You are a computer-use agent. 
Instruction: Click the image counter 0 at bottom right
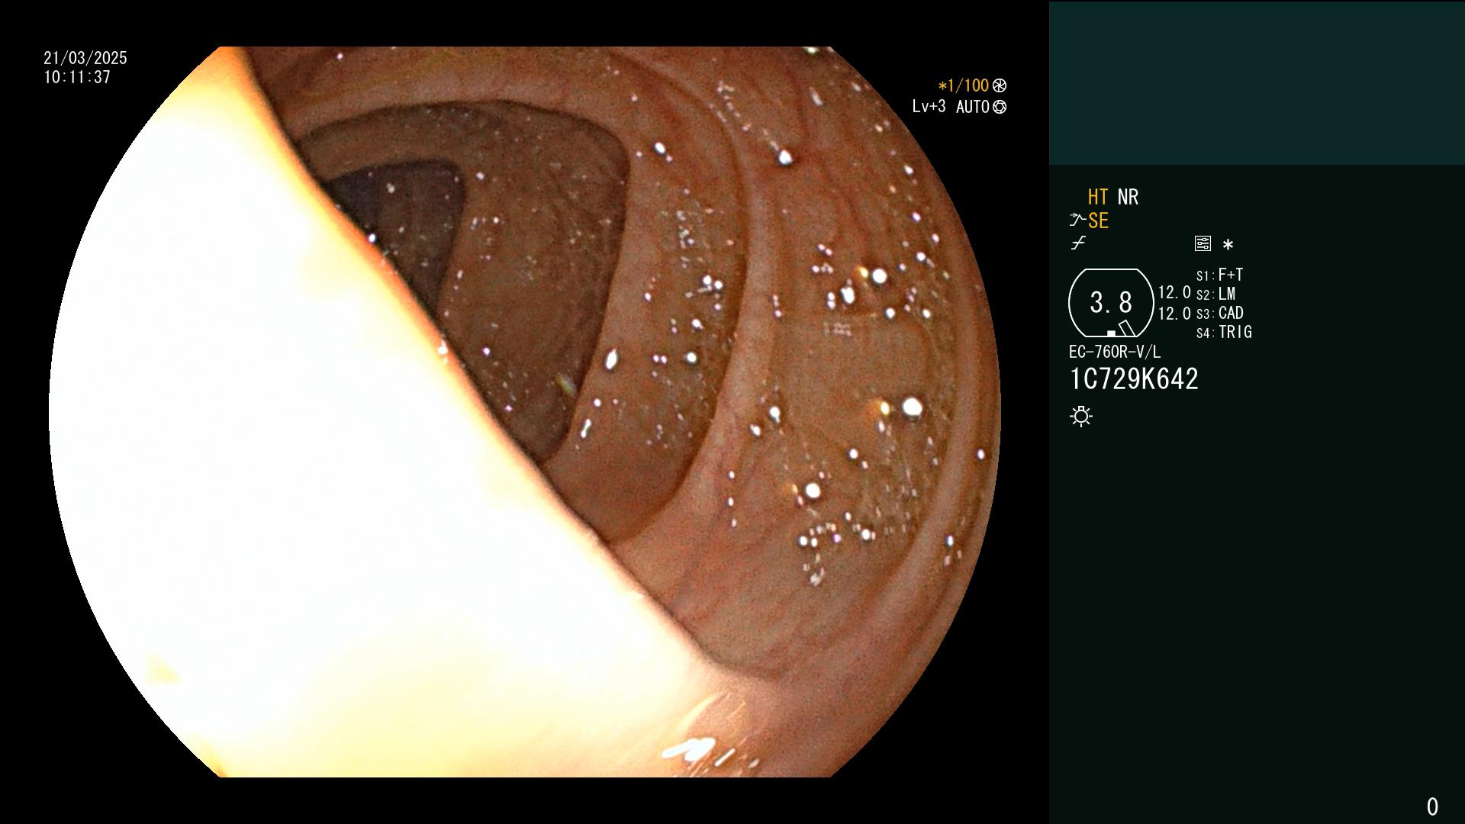[1432, 806]
